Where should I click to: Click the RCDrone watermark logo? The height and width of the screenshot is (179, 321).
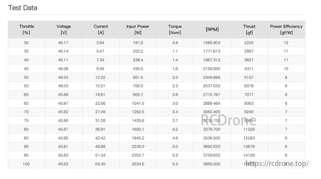click(x=229, y=120)
